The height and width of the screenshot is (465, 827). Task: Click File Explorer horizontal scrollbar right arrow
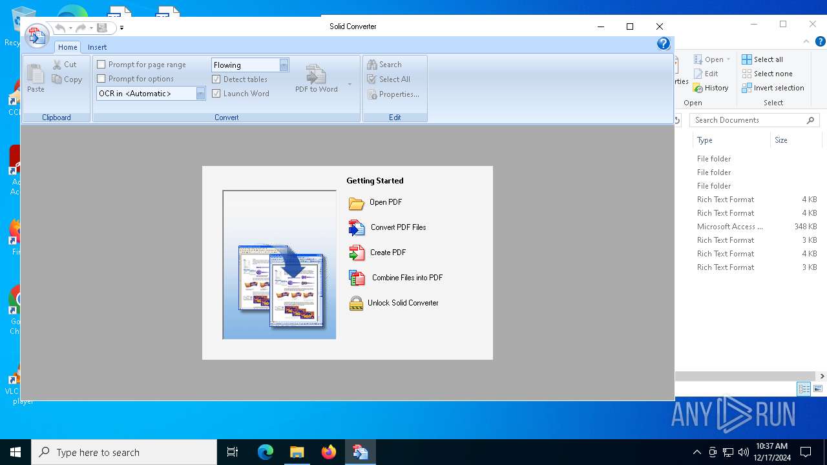822,376
